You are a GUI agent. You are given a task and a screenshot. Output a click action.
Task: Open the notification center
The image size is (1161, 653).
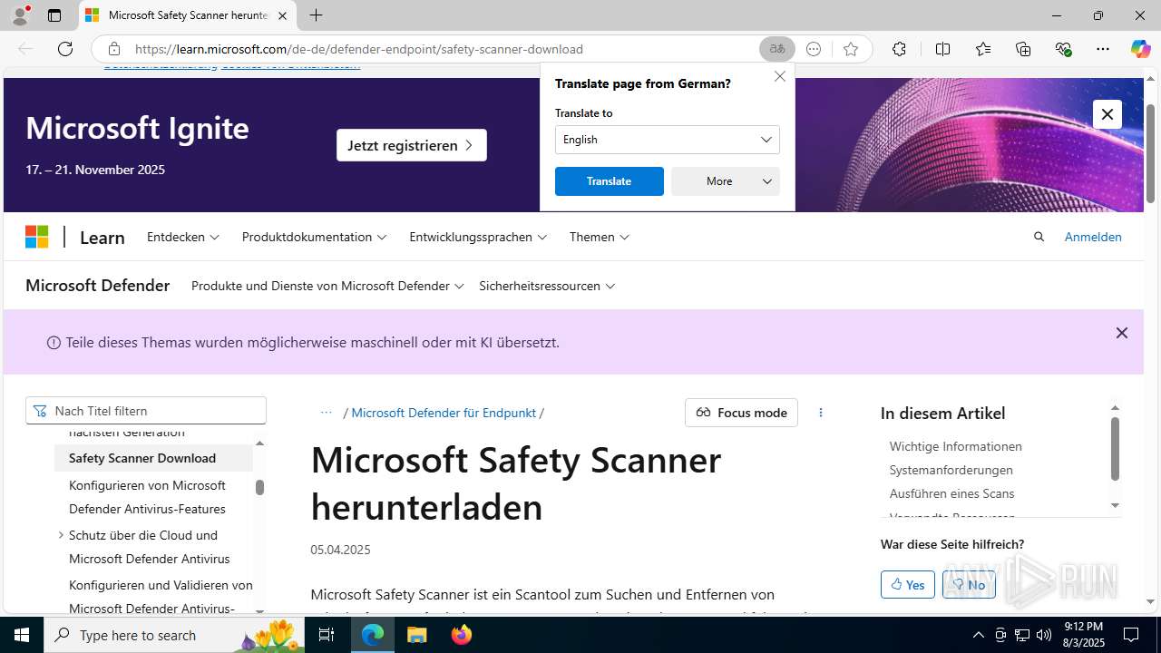[1131, 635]
